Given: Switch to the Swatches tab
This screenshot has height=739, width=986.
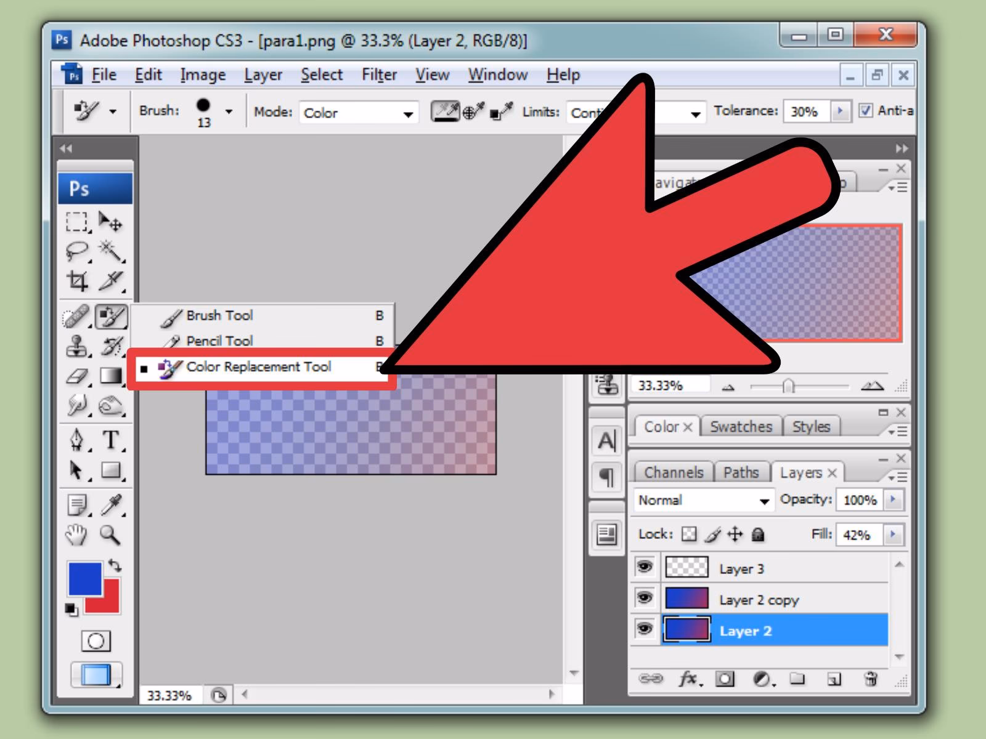Looking at the screenshot, I should [741, 426].
